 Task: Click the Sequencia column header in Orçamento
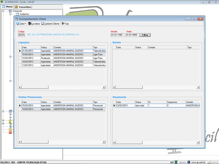click(x=176, y=102)
